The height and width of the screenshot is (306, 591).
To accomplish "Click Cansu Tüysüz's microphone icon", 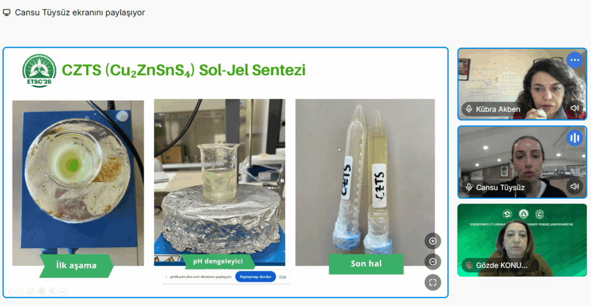I will [469, 187].
